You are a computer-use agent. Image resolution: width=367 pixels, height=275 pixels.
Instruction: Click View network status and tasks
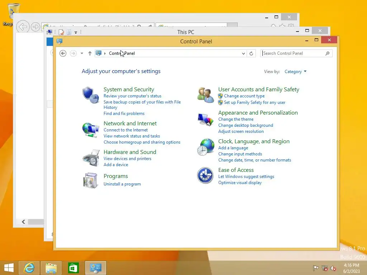(132, 136)
